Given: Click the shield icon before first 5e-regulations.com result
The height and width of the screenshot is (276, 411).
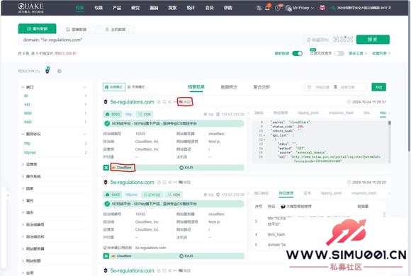Looking at the screenshot, I should pyautogui.click(x=106, y=102).
